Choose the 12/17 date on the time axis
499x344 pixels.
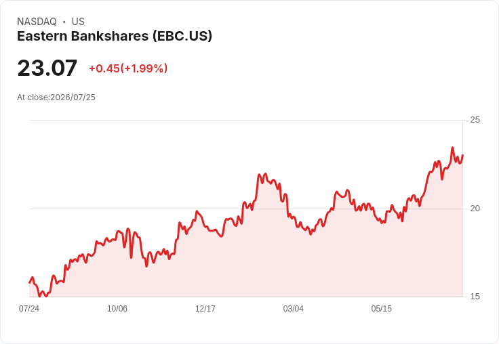click(205, 309)
